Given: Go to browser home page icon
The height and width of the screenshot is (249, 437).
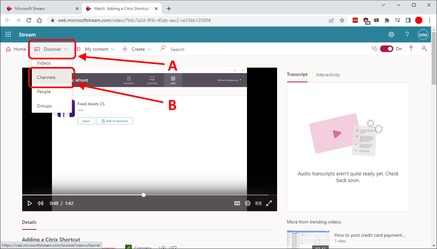Looking at the screenshot, I should tap(39, 20).
